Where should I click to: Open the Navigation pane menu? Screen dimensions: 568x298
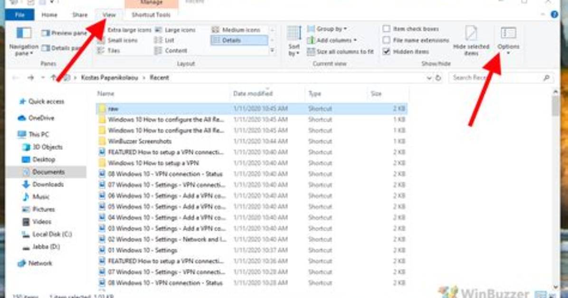[x=24, y=42]
